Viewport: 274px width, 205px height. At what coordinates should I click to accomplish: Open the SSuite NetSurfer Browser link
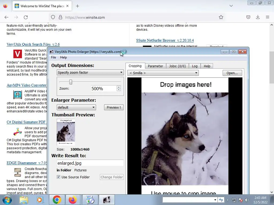165,41
